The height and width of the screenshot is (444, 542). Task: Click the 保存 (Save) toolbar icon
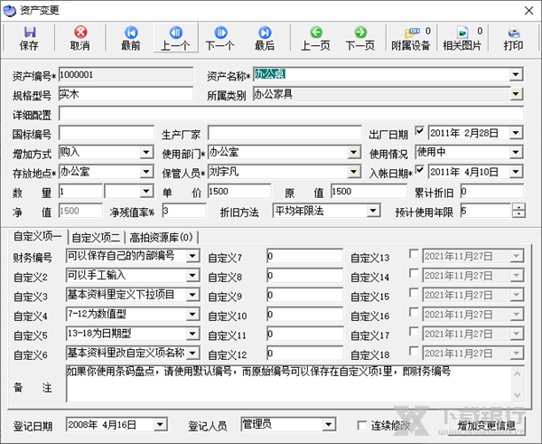tap(30, 38)
